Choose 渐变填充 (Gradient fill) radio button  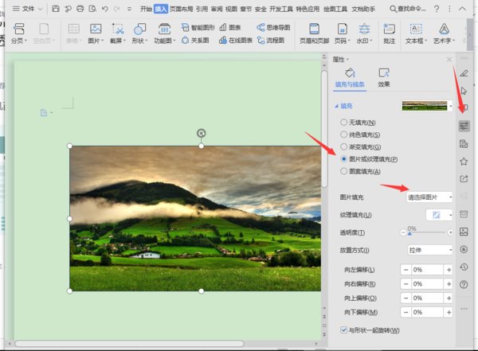tap(343, 146)
